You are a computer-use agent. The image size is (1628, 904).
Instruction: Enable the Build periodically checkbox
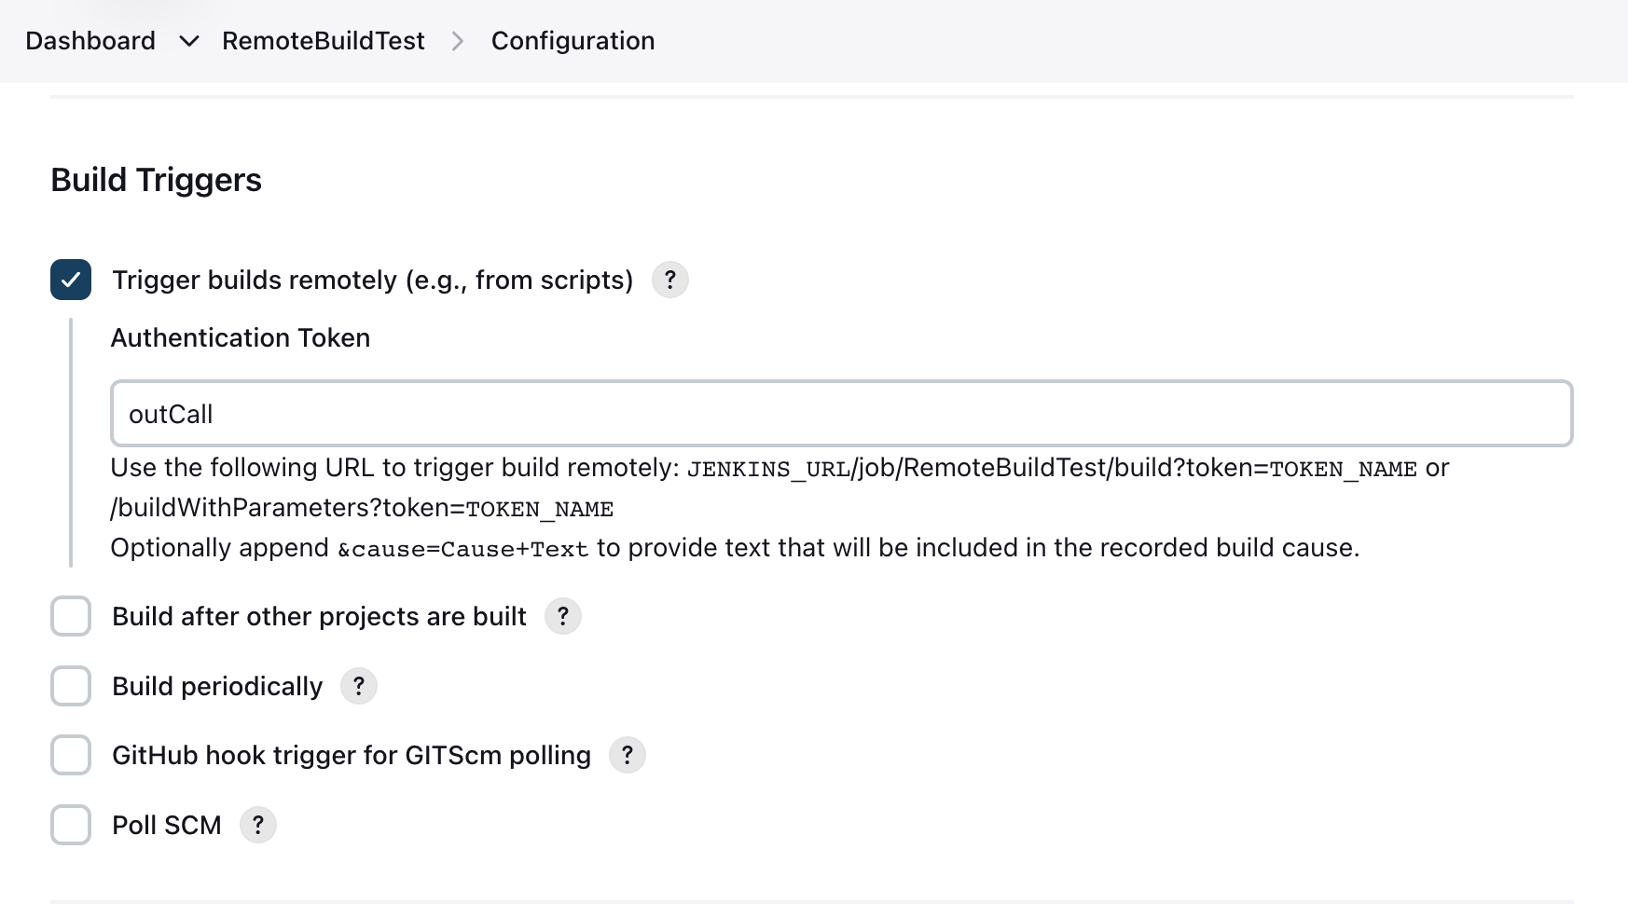coord(71,686)
